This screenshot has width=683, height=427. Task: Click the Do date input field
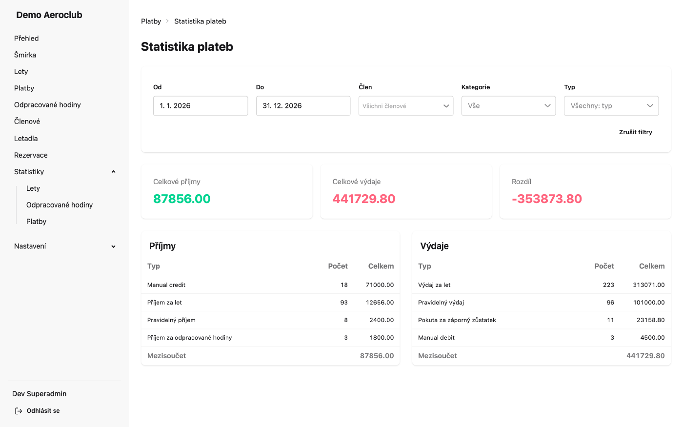point(303,106)
